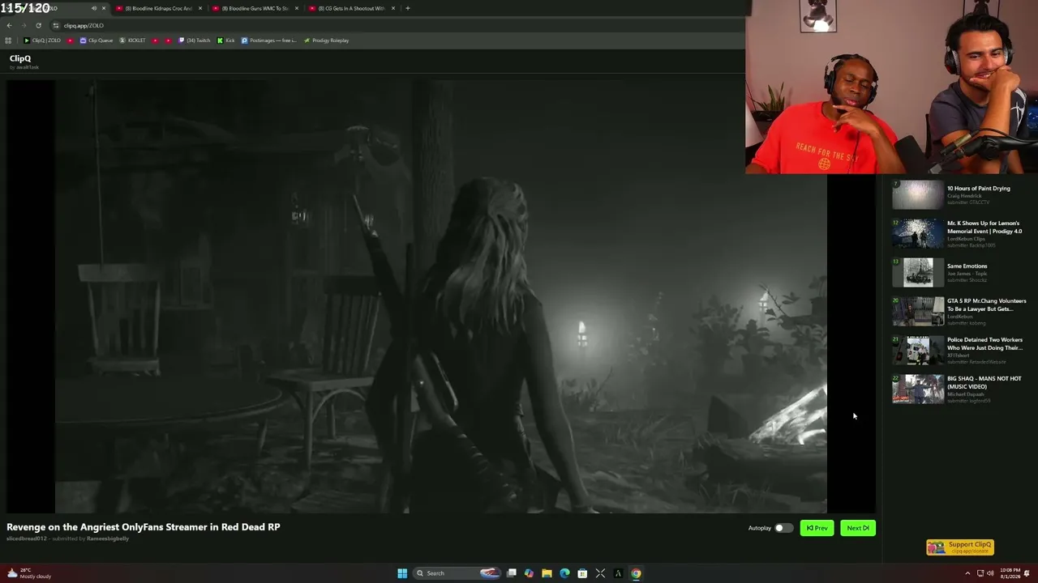Viewport: 1038px width, 583px height.
Task: Open the Kick bookmark
Action: 226,40
